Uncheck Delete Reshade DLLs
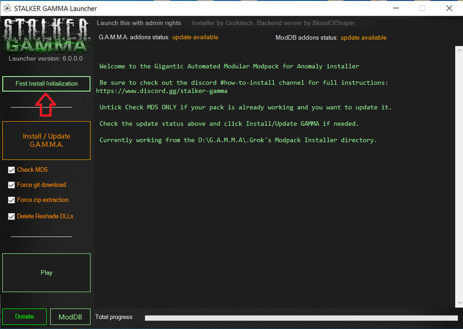Image resolution: width=463 pixels, height=329 pixels. point(12,216)
